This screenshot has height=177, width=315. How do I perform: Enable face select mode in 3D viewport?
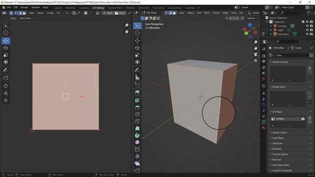click(174, 13)
